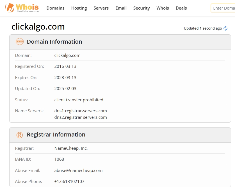Open the Deals page

coord(181,8)
